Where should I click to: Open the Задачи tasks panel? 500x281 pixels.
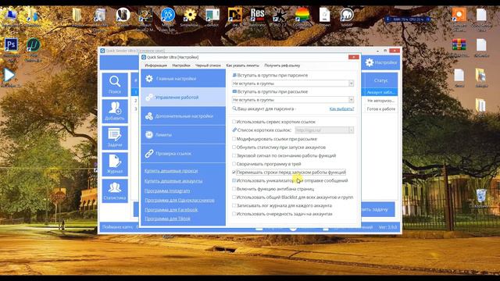(115, 137)
